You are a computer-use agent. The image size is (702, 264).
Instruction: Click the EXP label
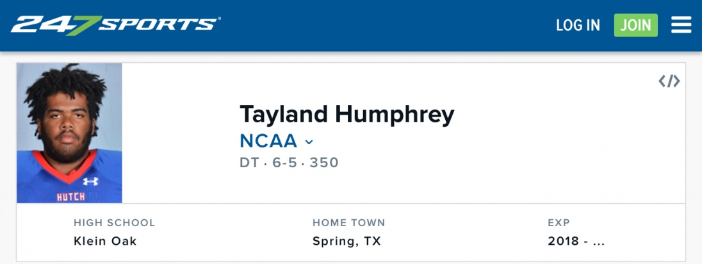559,223
